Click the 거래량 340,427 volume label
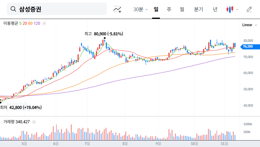This screenshot has width=260, height=147. click(x=16, y=122)
